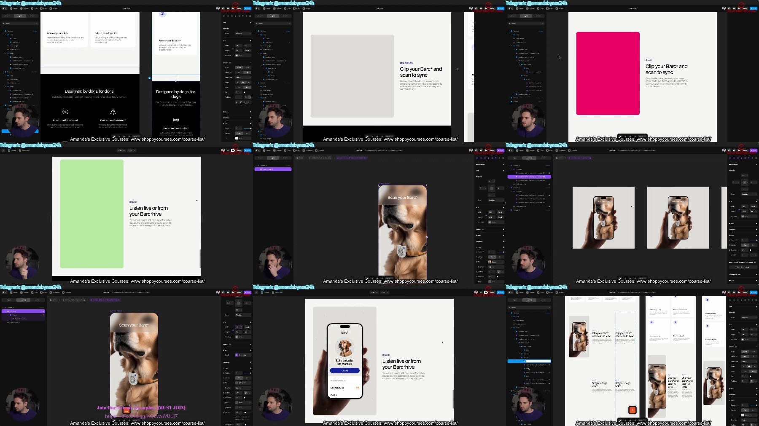759x426 pixels.
Task: Open Home page dropdown in orange-badge frame
Action: point(529,307)
